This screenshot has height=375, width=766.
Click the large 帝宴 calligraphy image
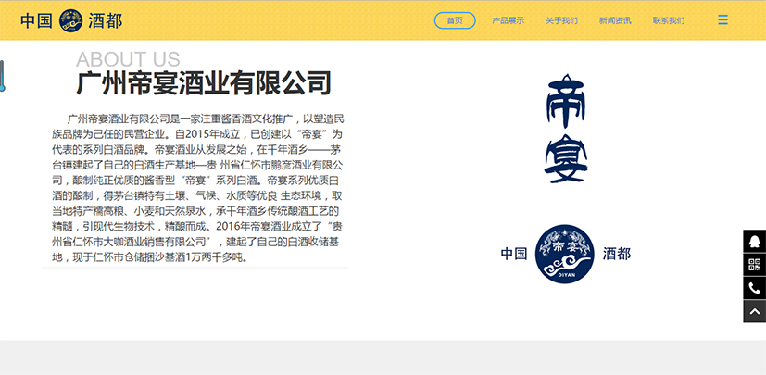click(565, 129)
